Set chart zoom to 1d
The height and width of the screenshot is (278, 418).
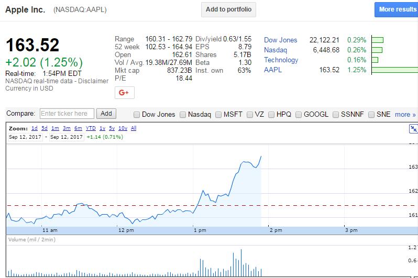[35, 128]
